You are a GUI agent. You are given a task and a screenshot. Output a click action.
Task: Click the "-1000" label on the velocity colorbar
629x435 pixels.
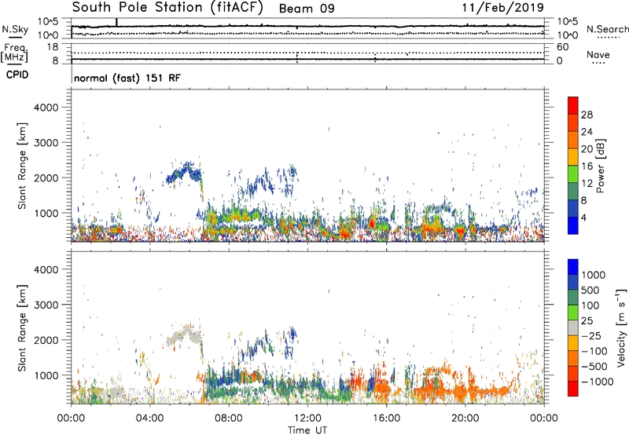(x=598, y=382)
